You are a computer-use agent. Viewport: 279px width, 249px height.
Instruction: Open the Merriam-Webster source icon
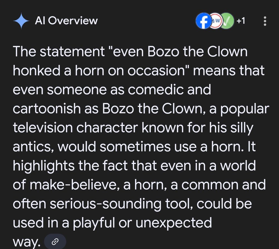click(215, 21)
